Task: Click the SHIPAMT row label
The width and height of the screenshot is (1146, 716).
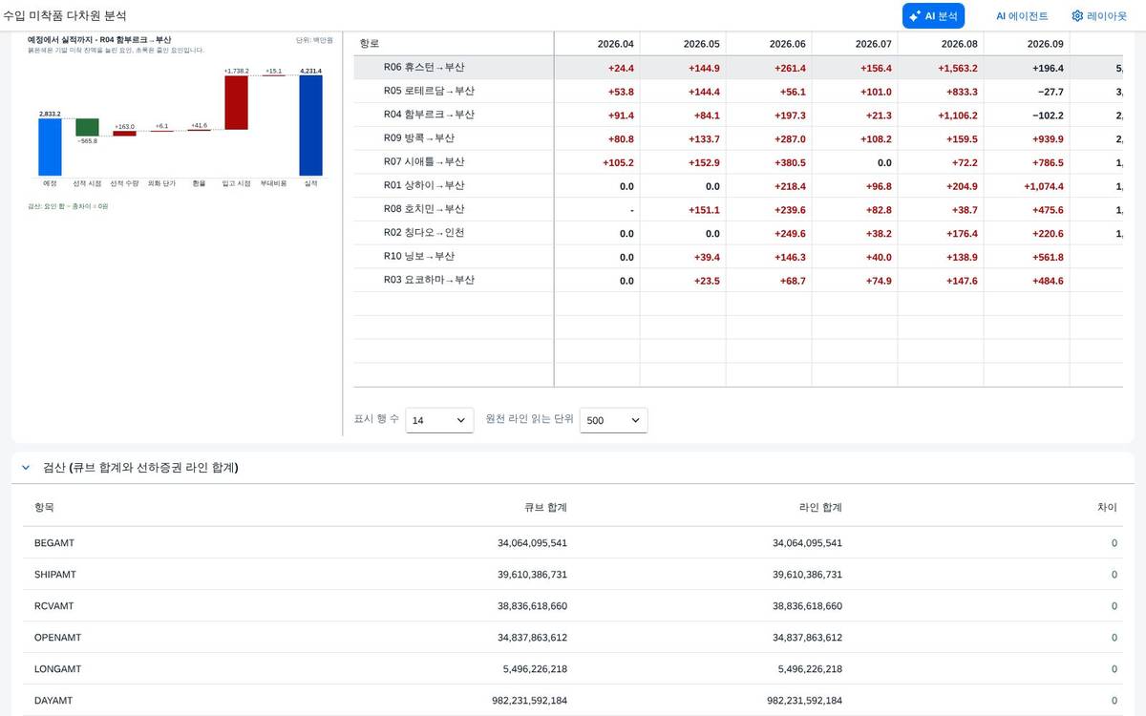Action: point(55,575)
